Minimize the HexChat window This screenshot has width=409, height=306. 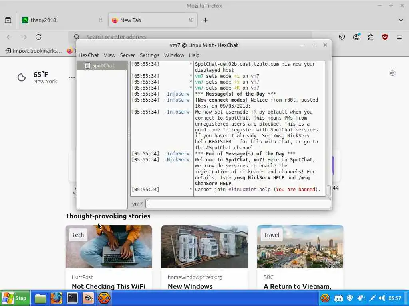coord(303,45)
